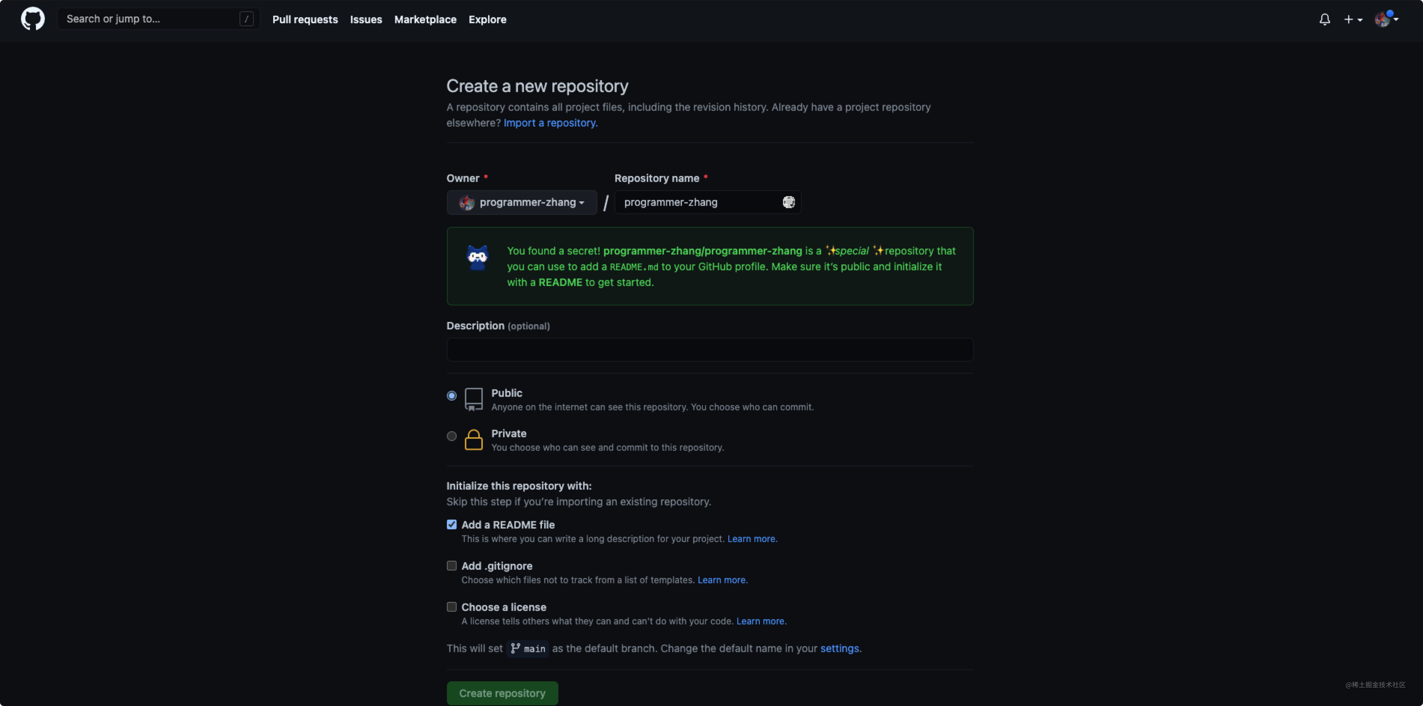Check the Add .gitignore box
The image size is (1423, 706).
(451, 565)
